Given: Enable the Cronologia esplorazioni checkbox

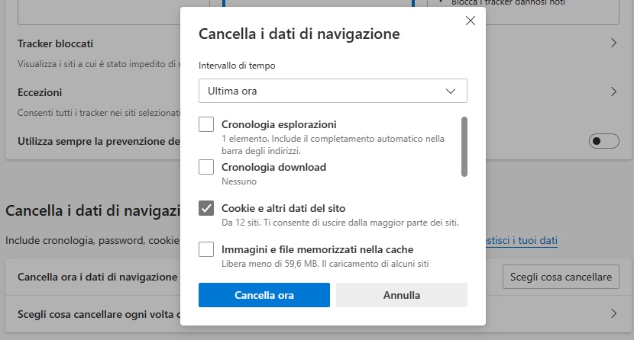Looking at the screenshot, I should pos(206,124).
